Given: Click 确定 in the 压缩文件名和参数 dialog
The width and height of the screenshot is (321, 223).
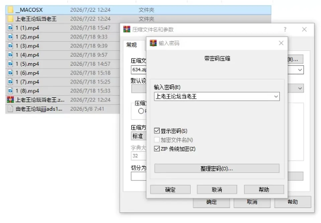Looking at the screenshot, I should tap(211, 202).
